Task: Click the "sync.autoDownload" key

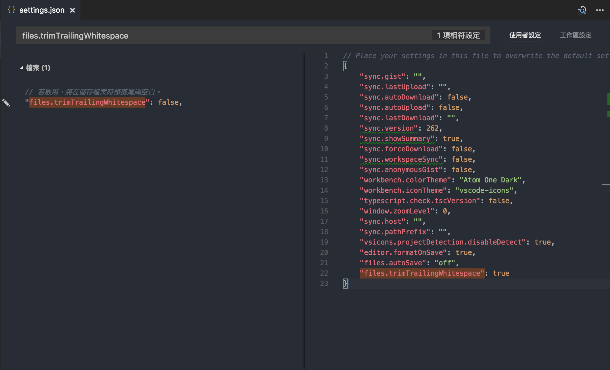Action: 399,97
